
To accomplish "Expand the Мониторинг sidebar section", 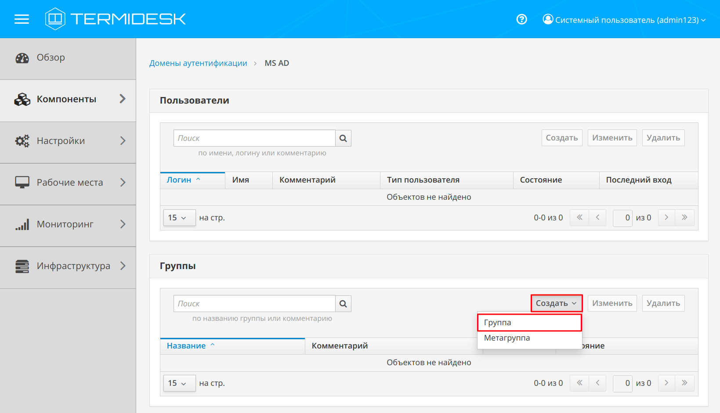I will (68, 224).
